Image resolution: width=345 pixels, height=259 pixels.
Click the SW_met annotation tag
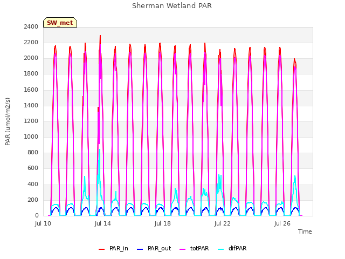[60, 23]
